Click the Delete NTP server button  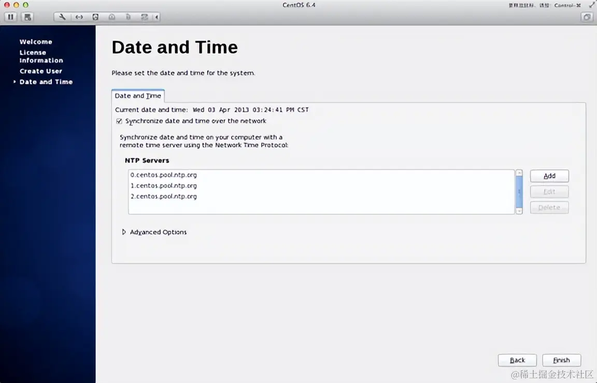(x=549, y=207)
